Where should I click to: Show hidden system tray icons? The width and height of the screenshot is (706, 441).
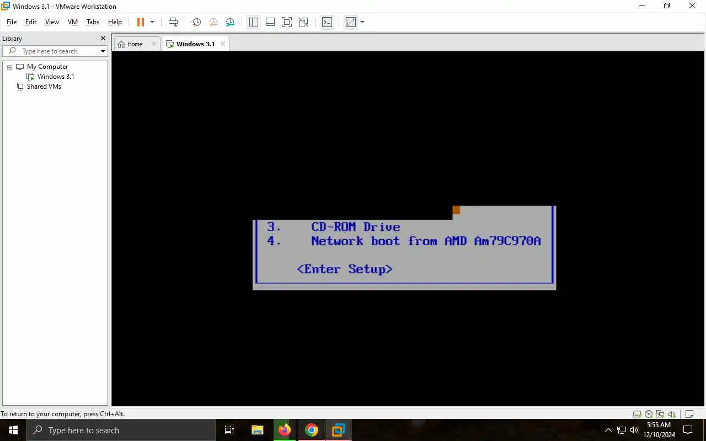coord(608,430)
